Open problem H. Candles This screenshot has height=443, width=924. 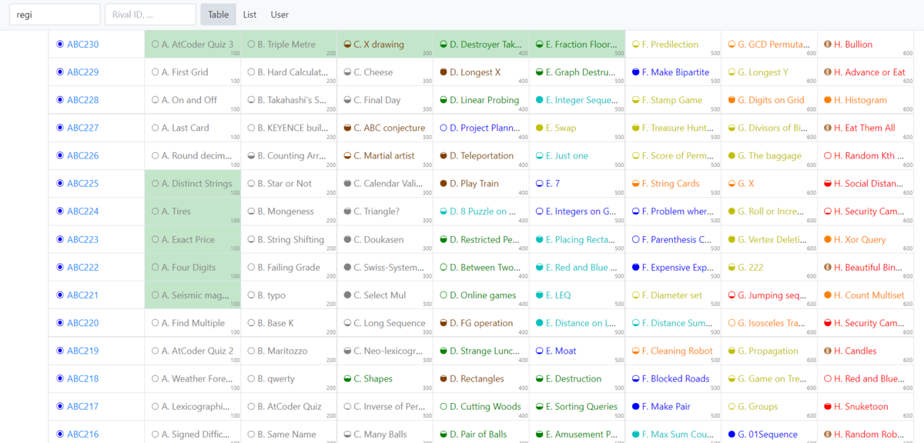pos(855,351)
